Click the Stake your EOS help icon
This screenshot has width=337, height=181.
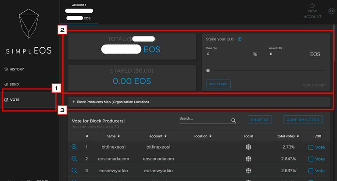240,39
